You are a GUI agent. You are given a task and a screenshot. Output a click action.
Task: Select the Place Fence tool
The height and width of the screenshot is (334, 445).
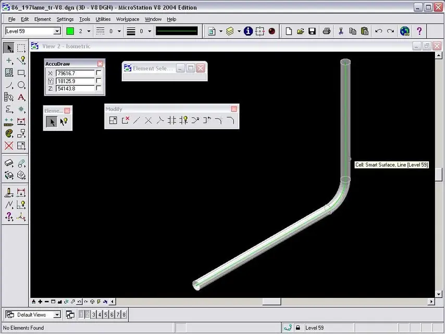[x=21, y=48]
